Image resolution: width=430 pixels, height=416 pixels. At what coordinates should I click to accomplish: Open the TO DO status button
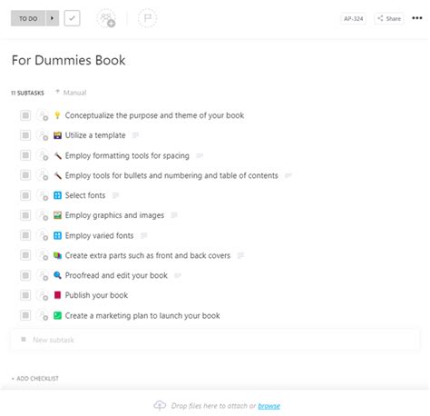pyautogui.click(x=28, y=18)
